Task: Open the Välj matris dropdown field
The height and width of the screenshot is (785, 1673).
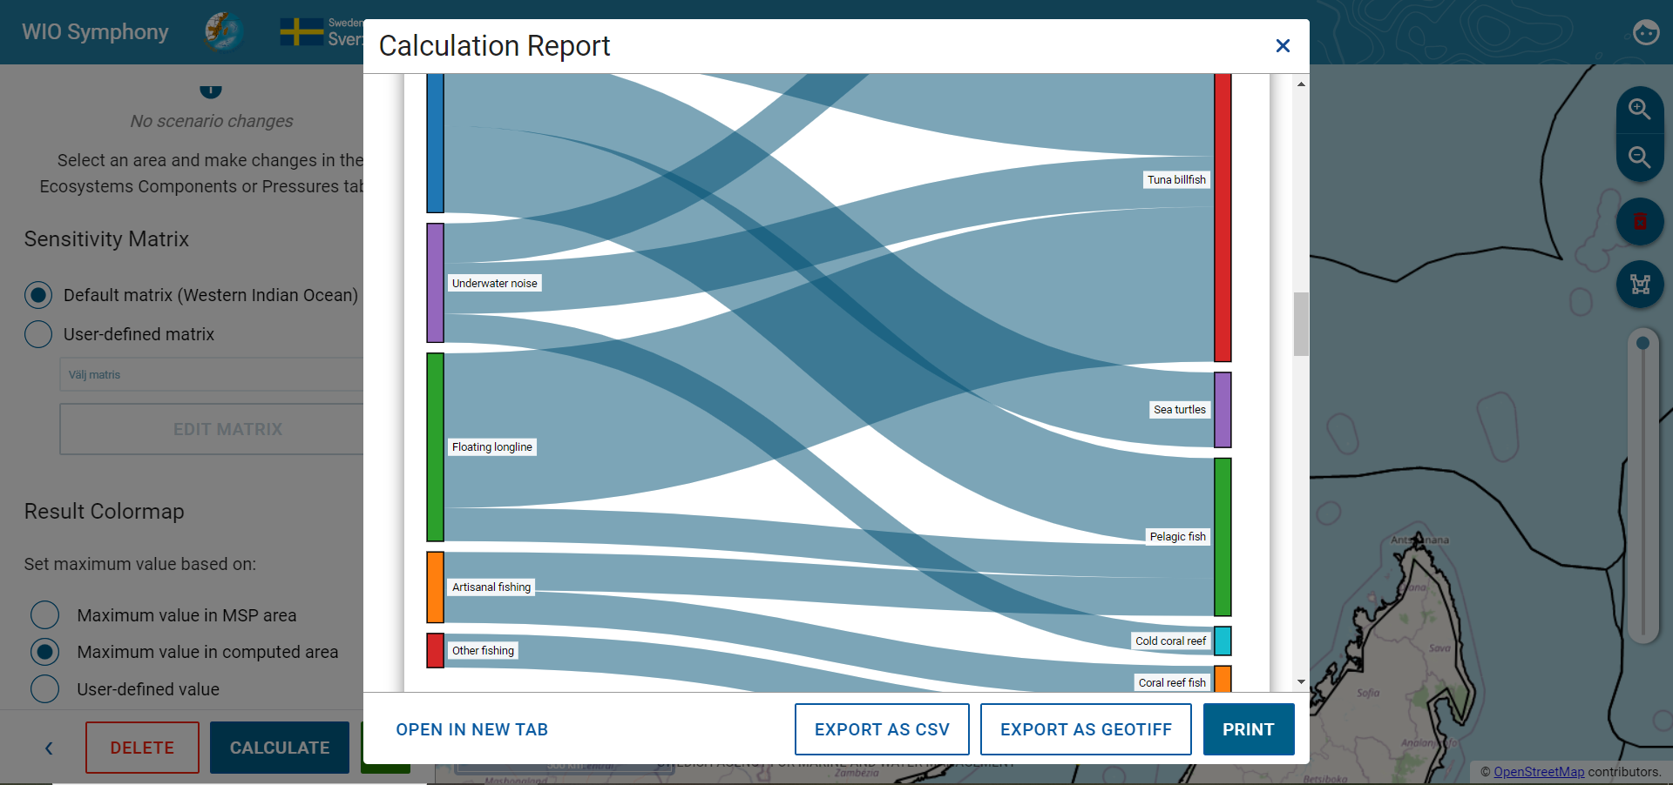Action: [x=212, y=374]
